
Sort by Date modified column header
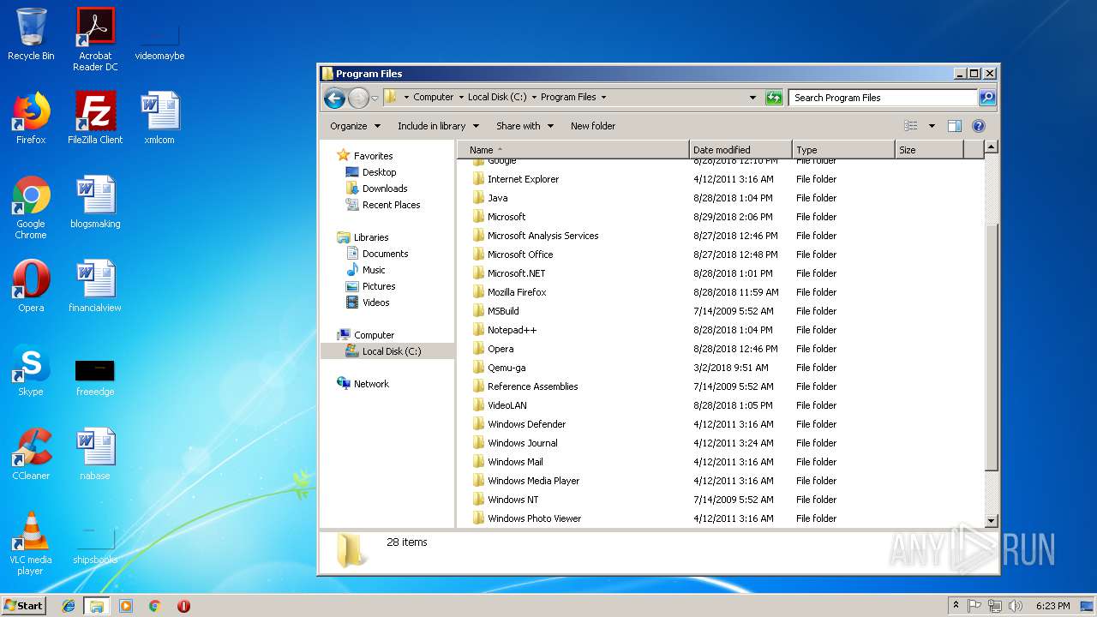[x=740, y=150]
